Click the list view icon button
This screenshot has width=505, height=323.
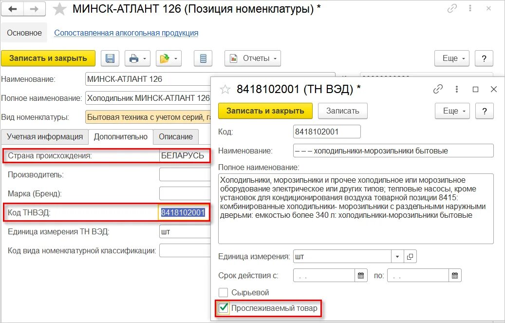(203, 58)
